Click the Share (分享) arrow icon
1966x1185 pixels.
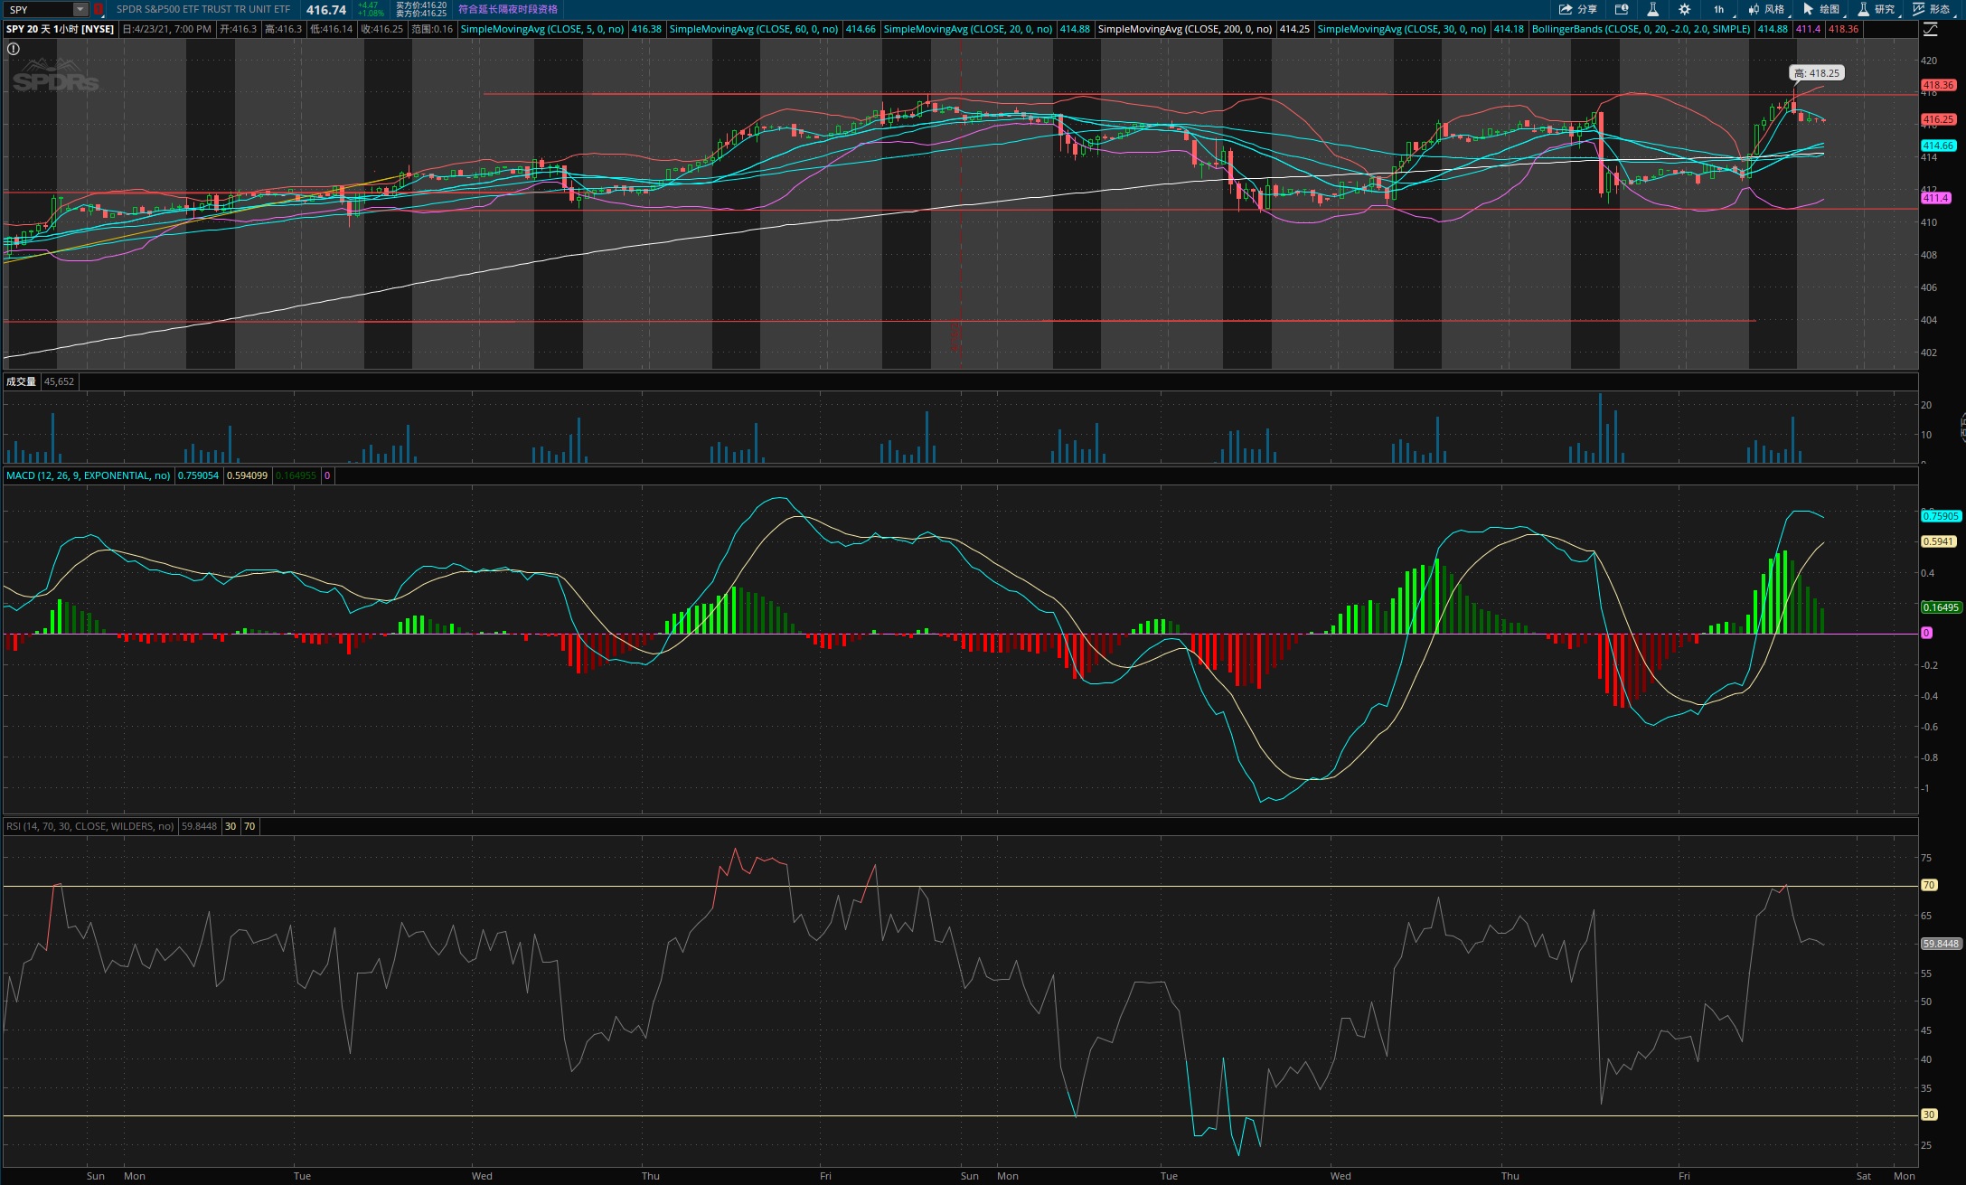pos(1566,9)
